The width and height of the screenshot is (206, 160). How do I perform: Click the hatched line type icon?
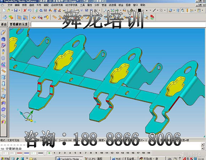tap(161, 10)
